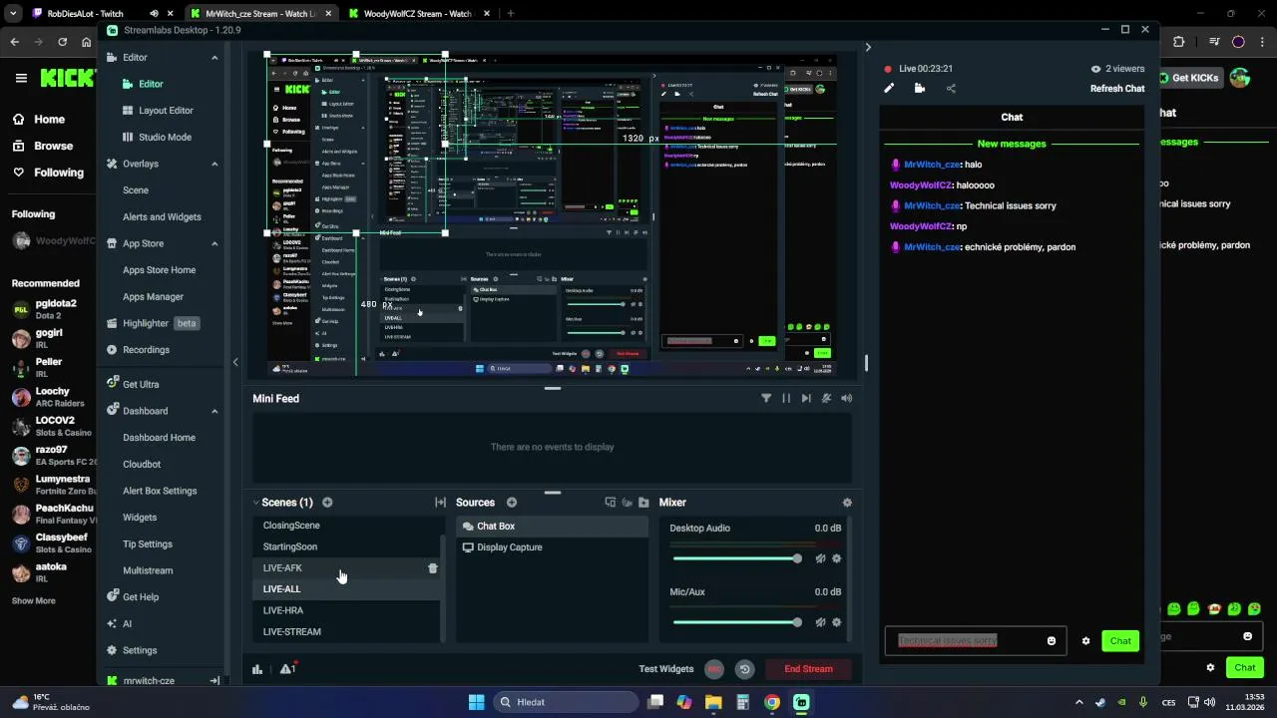The image size is (1277, 718).
Task: Toggle recording with the REC button
Action: pyautogui.click(x=714, y=669)
